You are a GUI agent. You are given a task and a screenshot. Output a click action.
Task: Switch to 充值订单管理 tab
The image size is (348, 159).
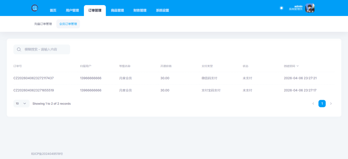click(43, 24)
